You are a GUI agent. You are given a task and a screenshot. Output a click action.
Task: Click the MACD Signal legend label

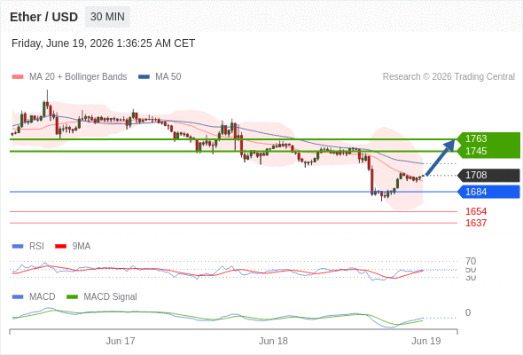coord(110,297)
